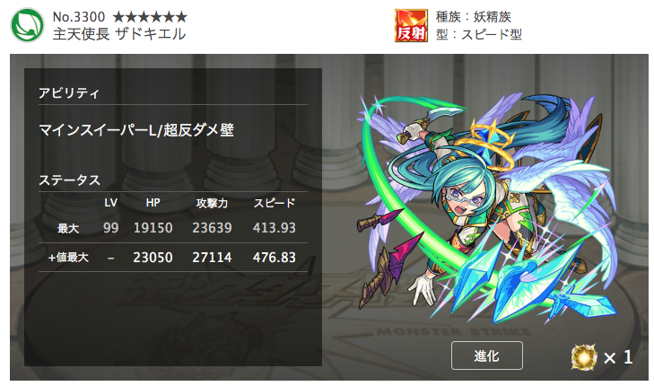Click the 種族:妖精族 race label

pos(474,17)
